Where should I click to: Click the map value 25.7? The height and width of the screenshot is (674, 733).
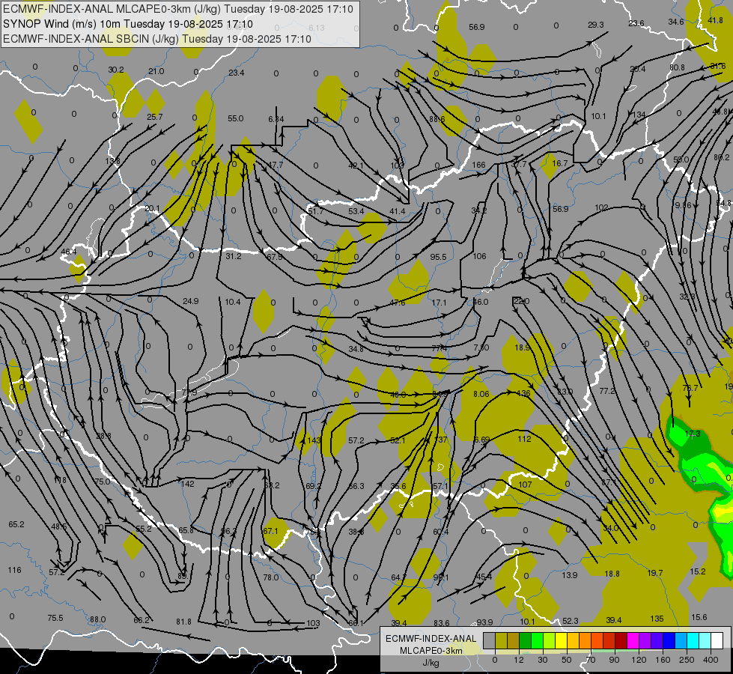point(155,117)
